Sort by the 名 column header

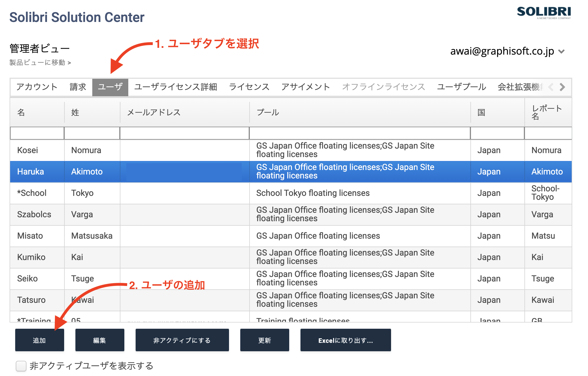pos(37,112)
